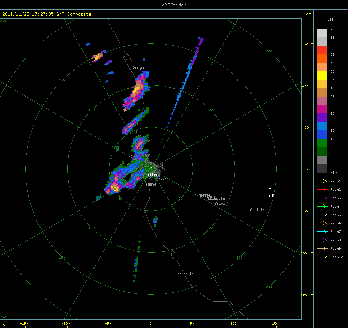Click the dBZ heading above the color scale
This screenshot has height=328, width=348.
click(330, 20)
